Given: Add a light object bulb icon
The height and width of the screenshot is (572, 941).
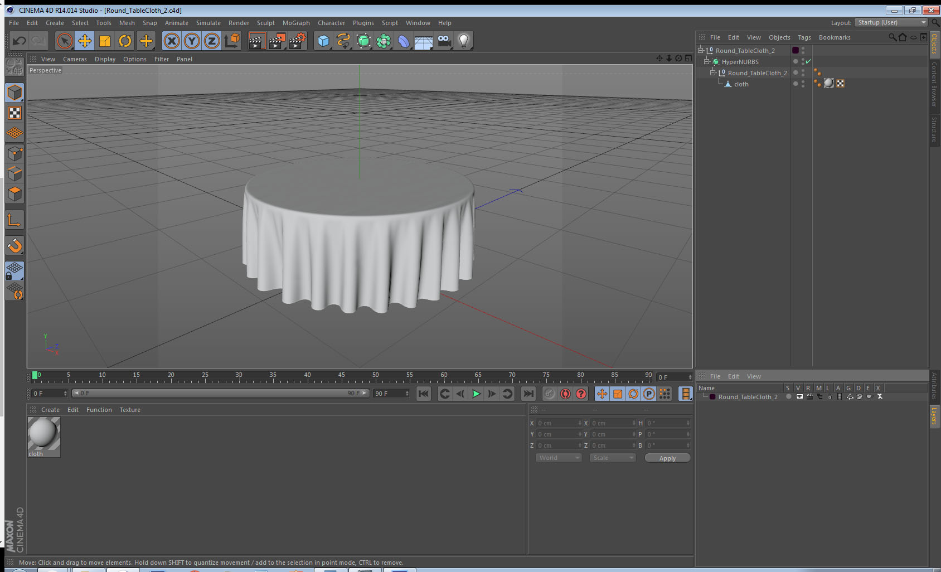Looking at the screenshot, I should (x=464, y=41).
